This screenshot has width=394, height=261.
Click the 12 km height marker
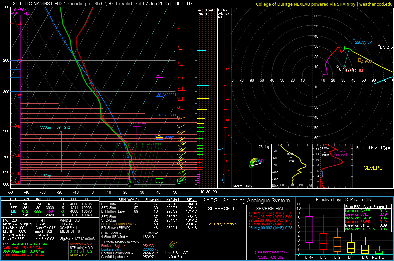tap(20, 61)
